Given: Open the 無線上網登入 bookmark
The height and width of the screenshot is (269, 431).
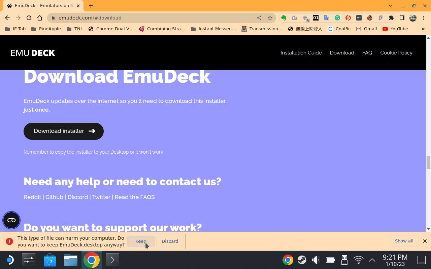Looking at the screenshot, I should 305,29.
